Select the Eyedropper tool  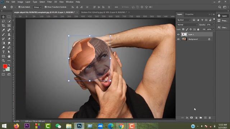(x=3, y=30)
